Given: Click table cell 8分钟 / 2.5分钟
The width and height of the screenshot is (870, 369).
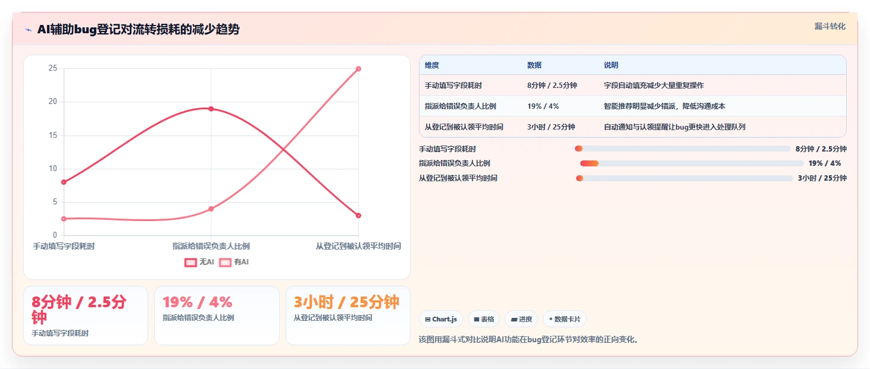Looking at the screenshot, I should tap(552, 86).
